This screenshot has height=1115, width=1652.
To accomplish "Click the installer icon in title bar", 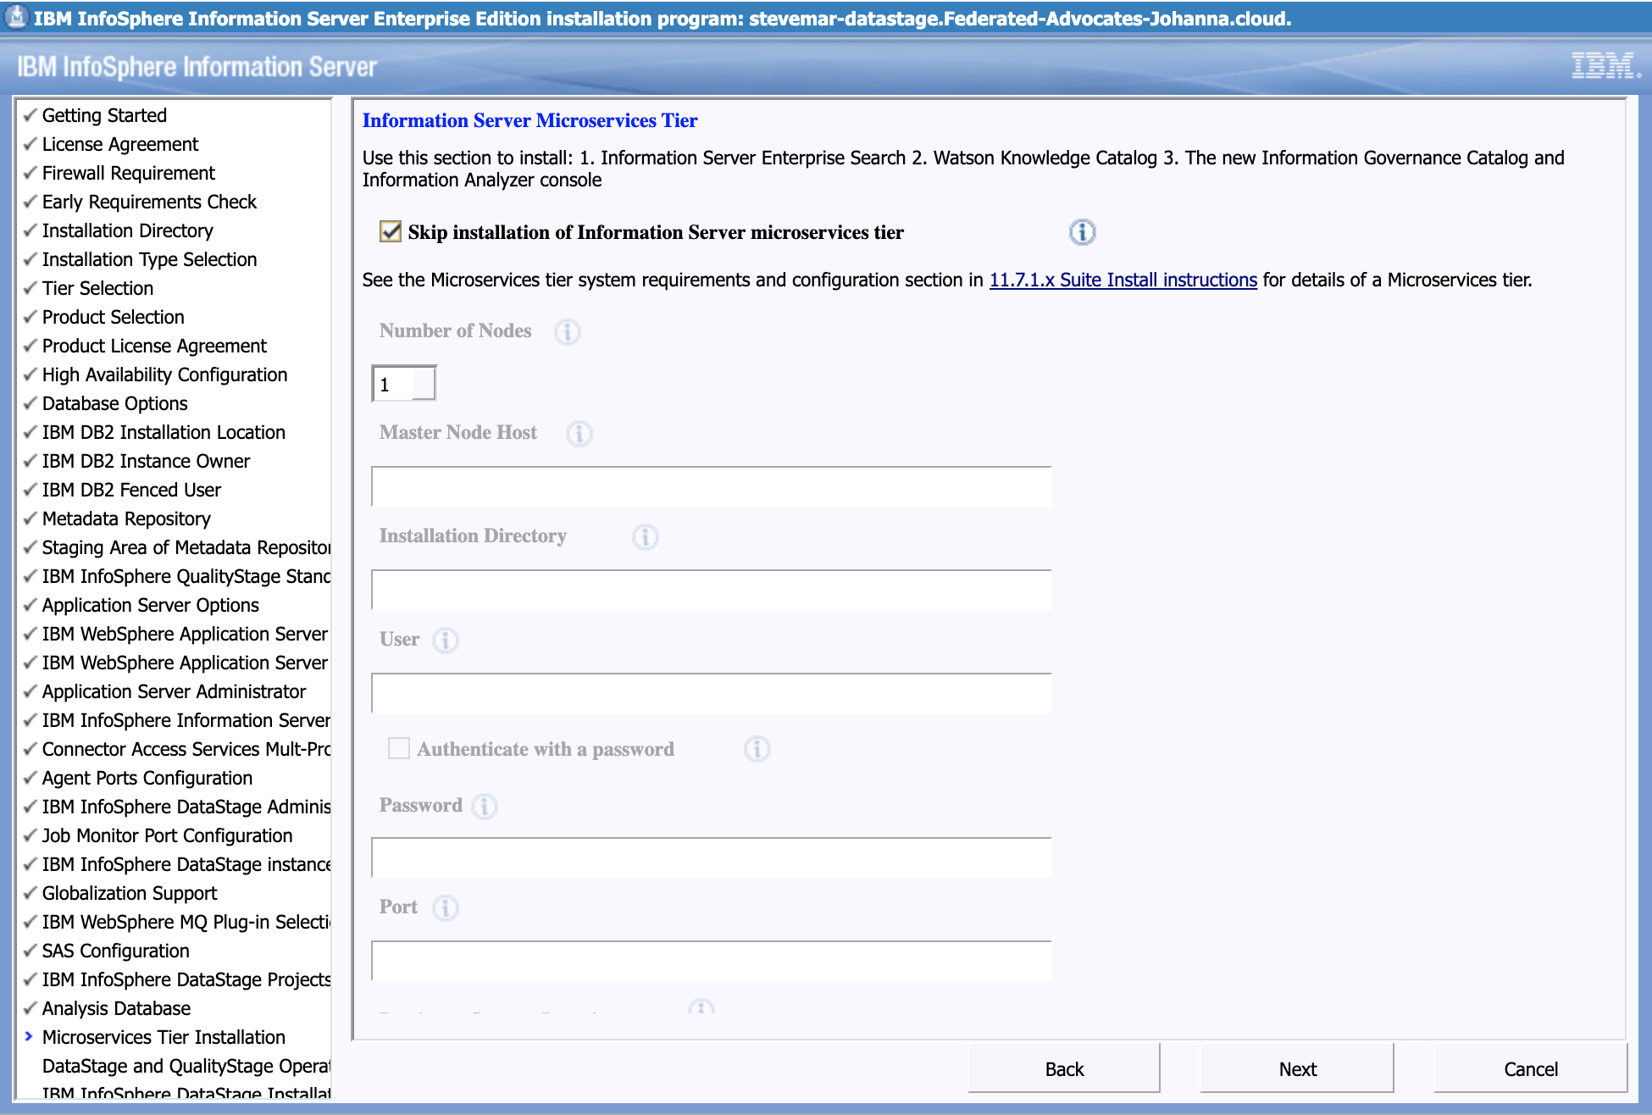I will [x=15, y=17].
